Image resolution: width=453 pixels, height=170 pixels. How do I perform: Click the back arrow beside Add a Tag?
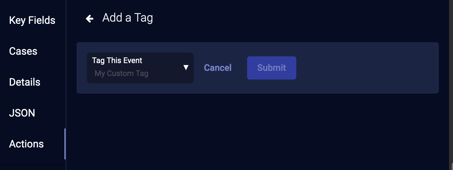(x=89, y=19)
